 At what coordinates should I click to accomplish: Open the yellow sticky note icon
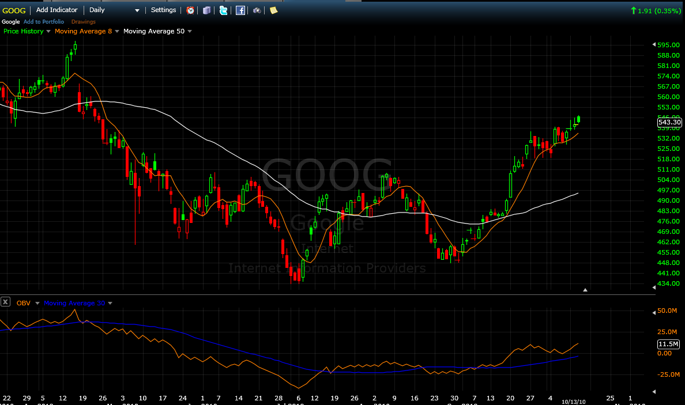point(273,10)
